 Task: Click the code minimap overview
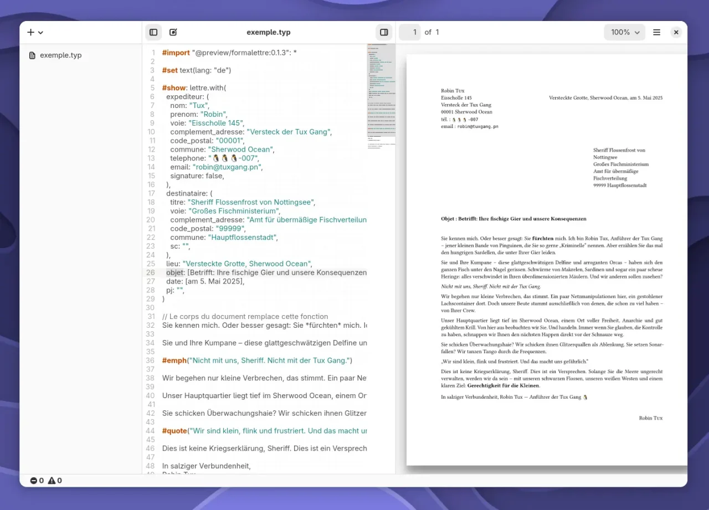[x=381, y=94]
